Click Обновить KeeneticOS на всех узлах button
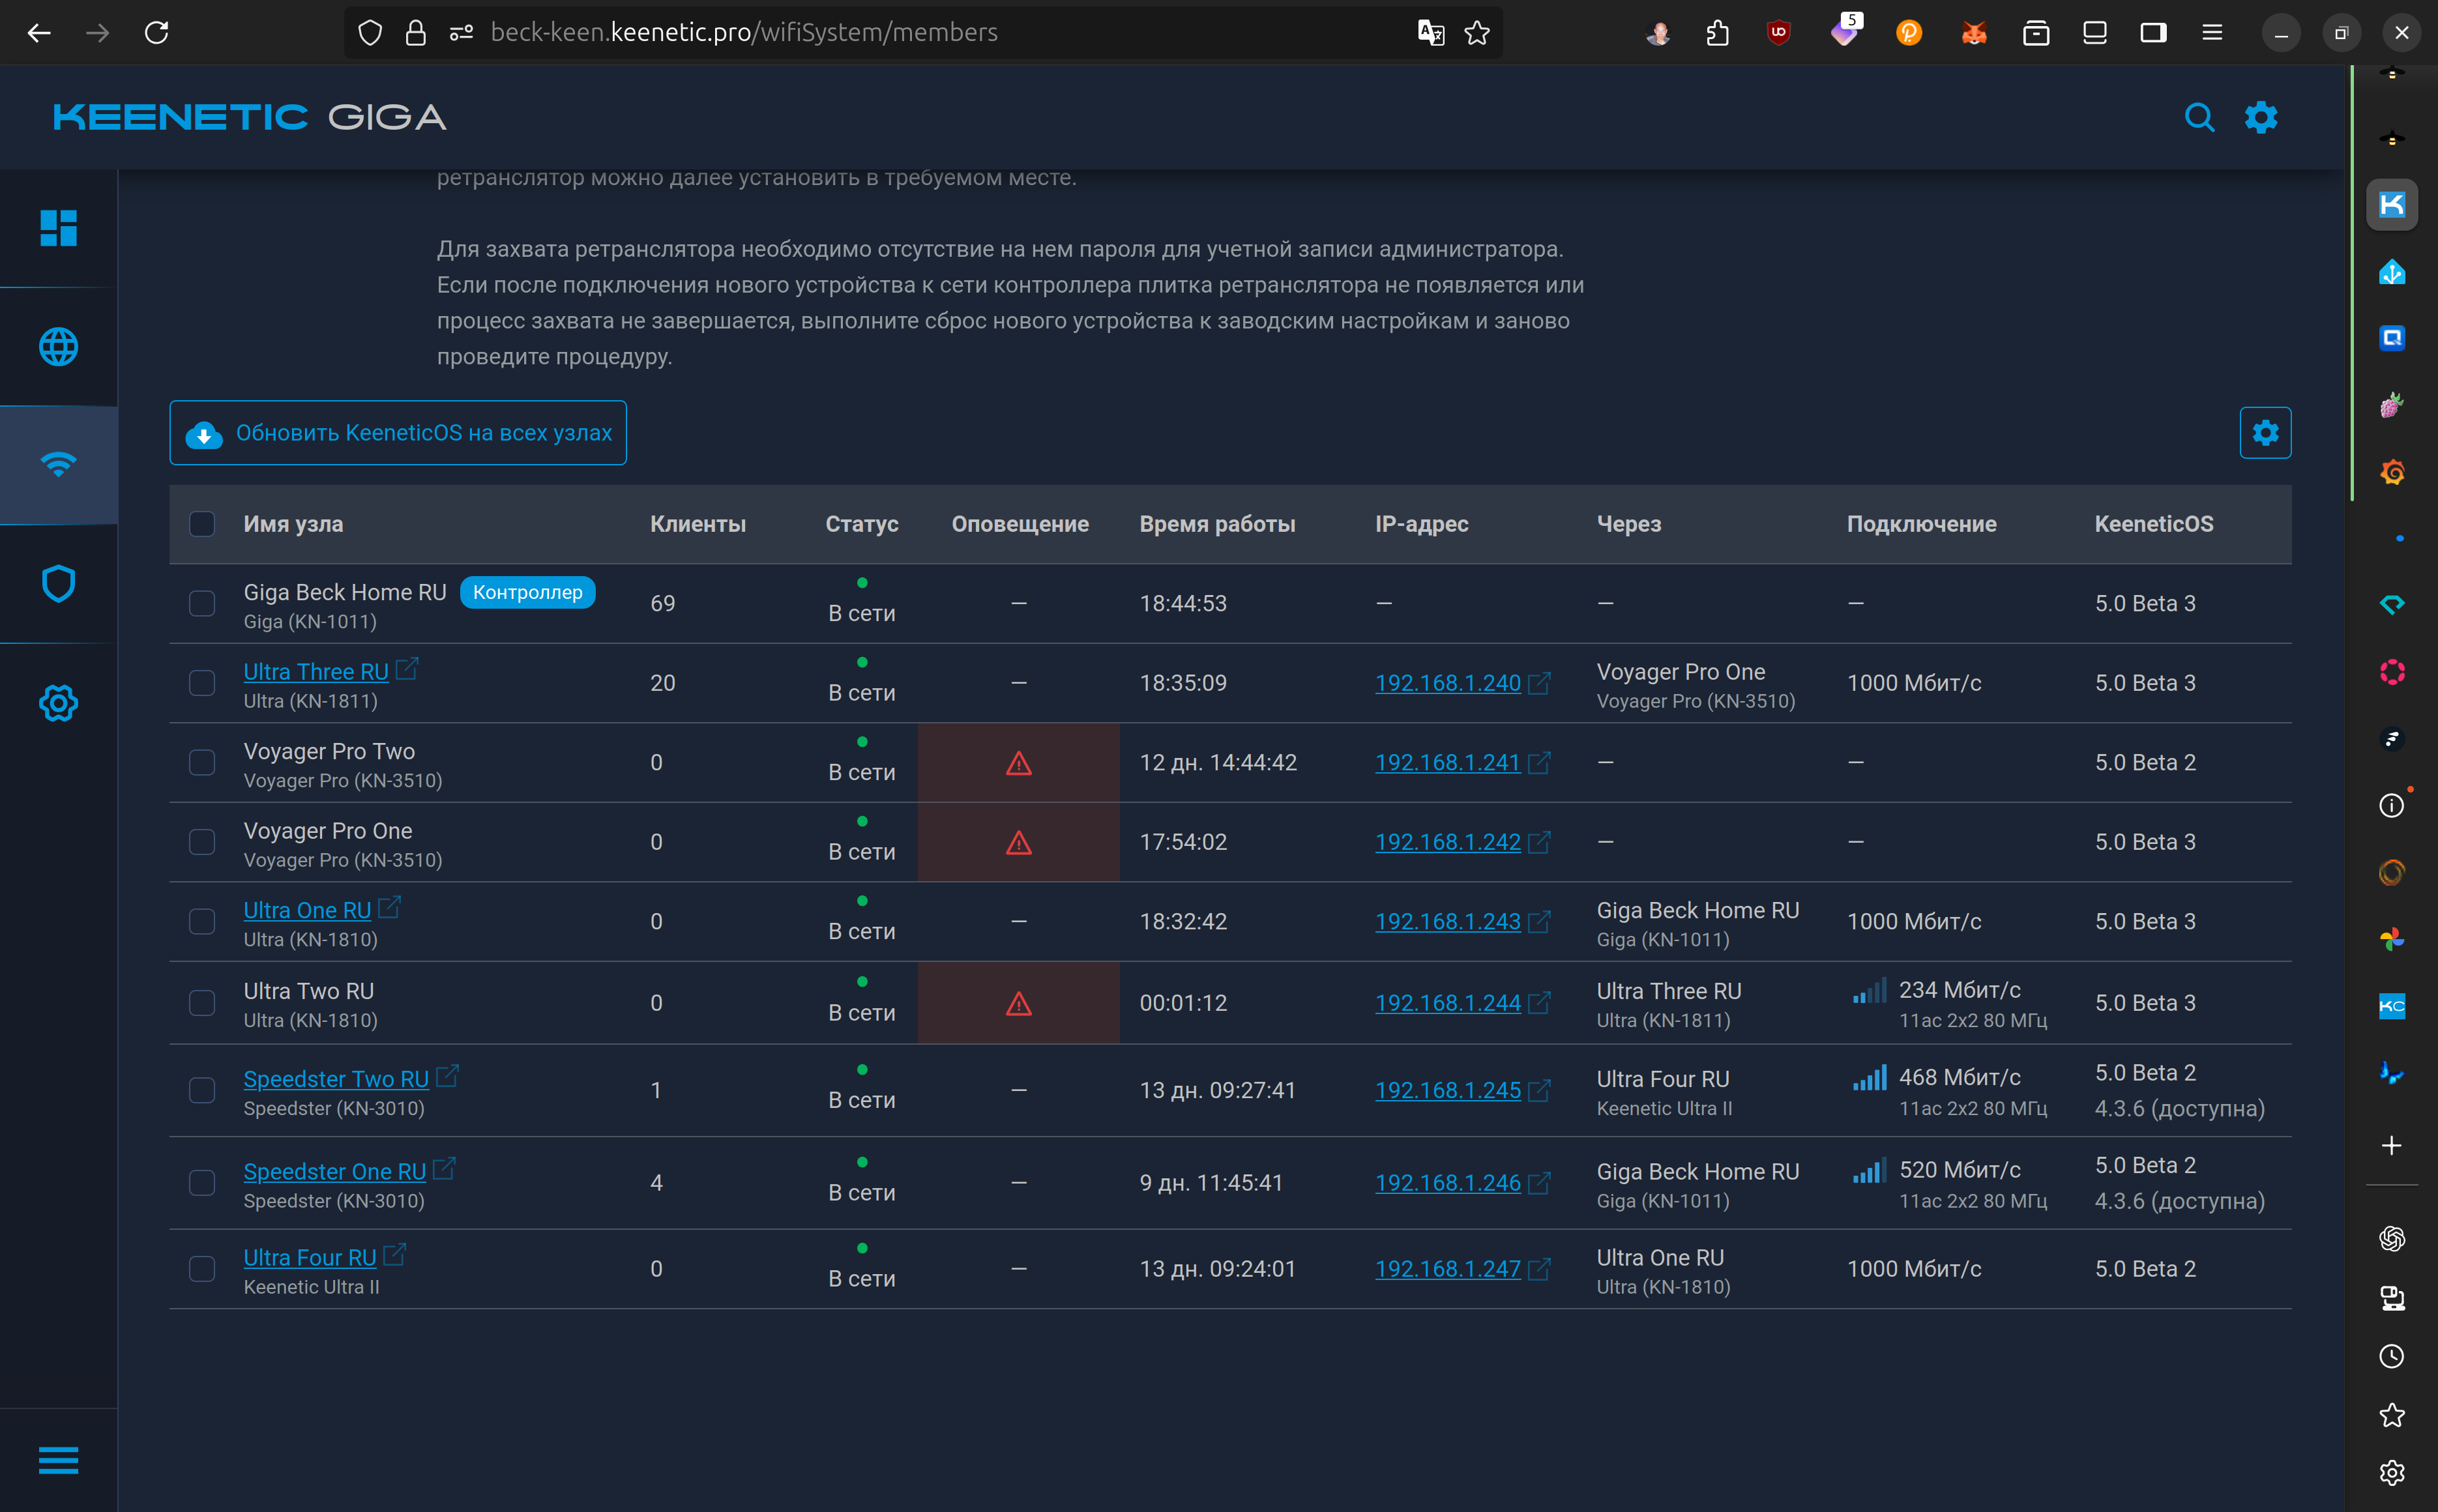Viewport: 2438px width, 1512px height. [398, 433]
